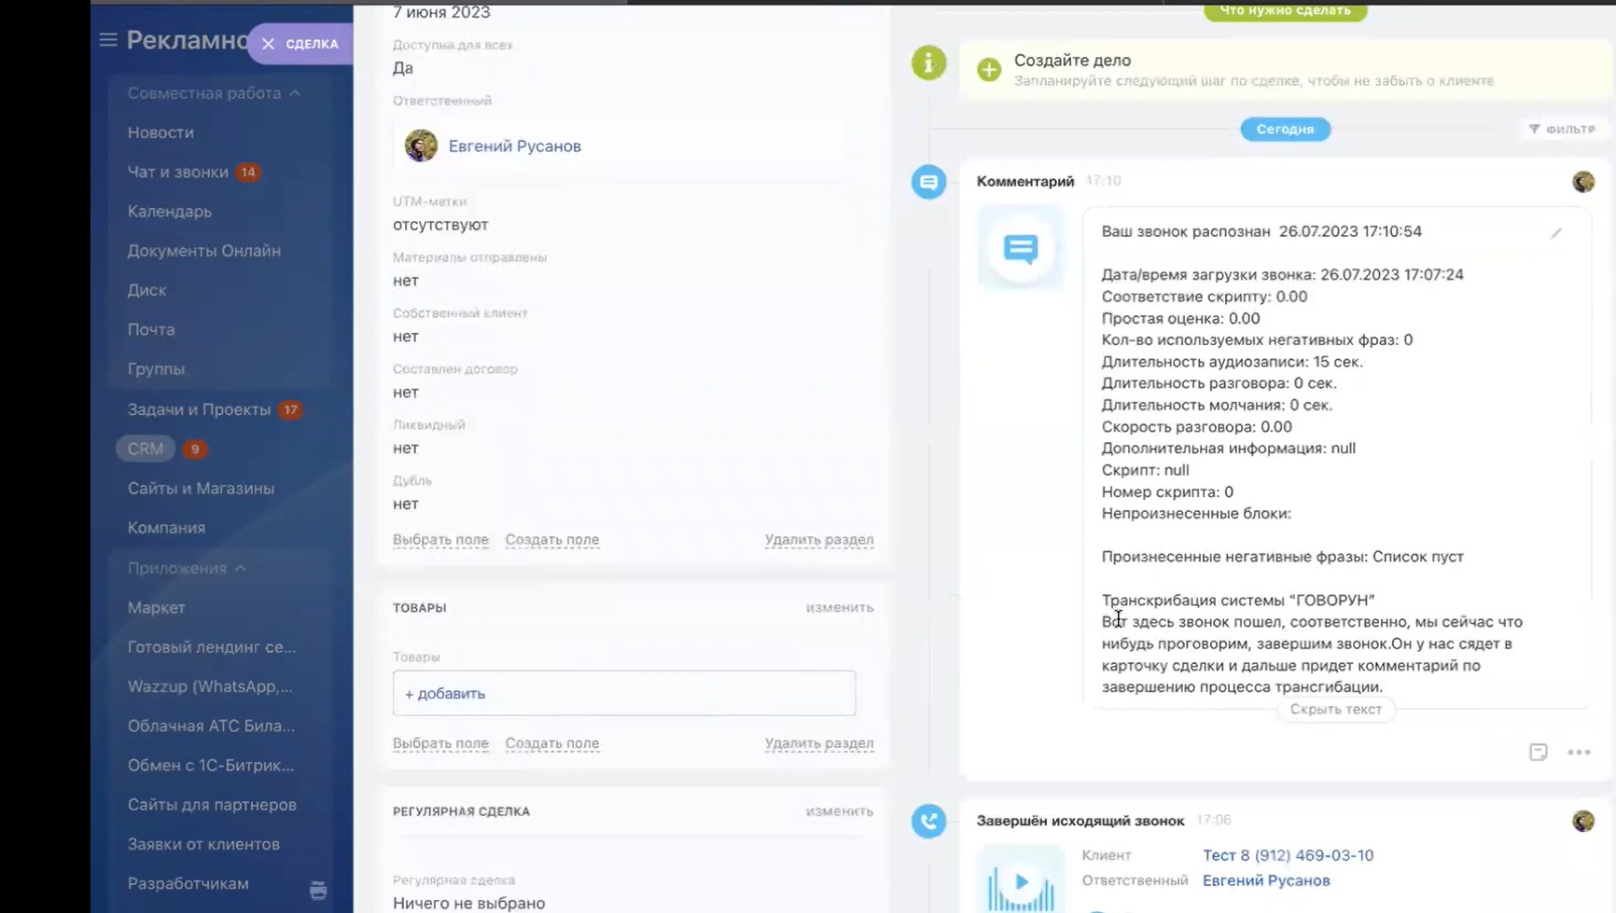Open Задачи и Проекты
1616x913 pixels.
(x=199, y=409)
